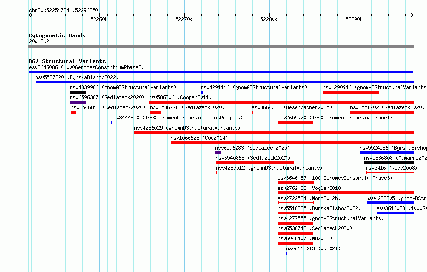The height and width of the screenshot is (272, 427).
Task: Click the blue esv3646088 feature bar
Action: [x=395, y=213]
